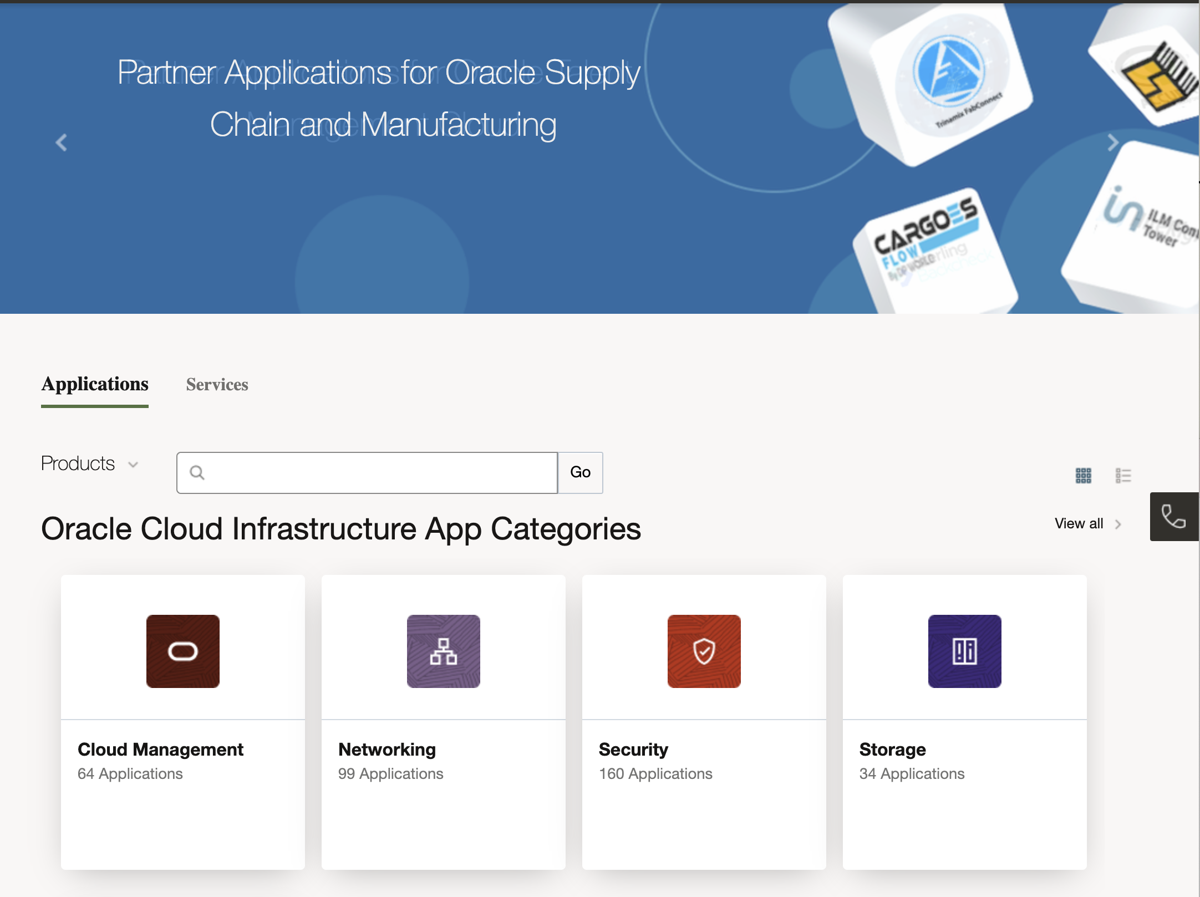Click the Cloud Management category icon
This screenshot has height=897, width=1200.
click(x=183, y=651)
